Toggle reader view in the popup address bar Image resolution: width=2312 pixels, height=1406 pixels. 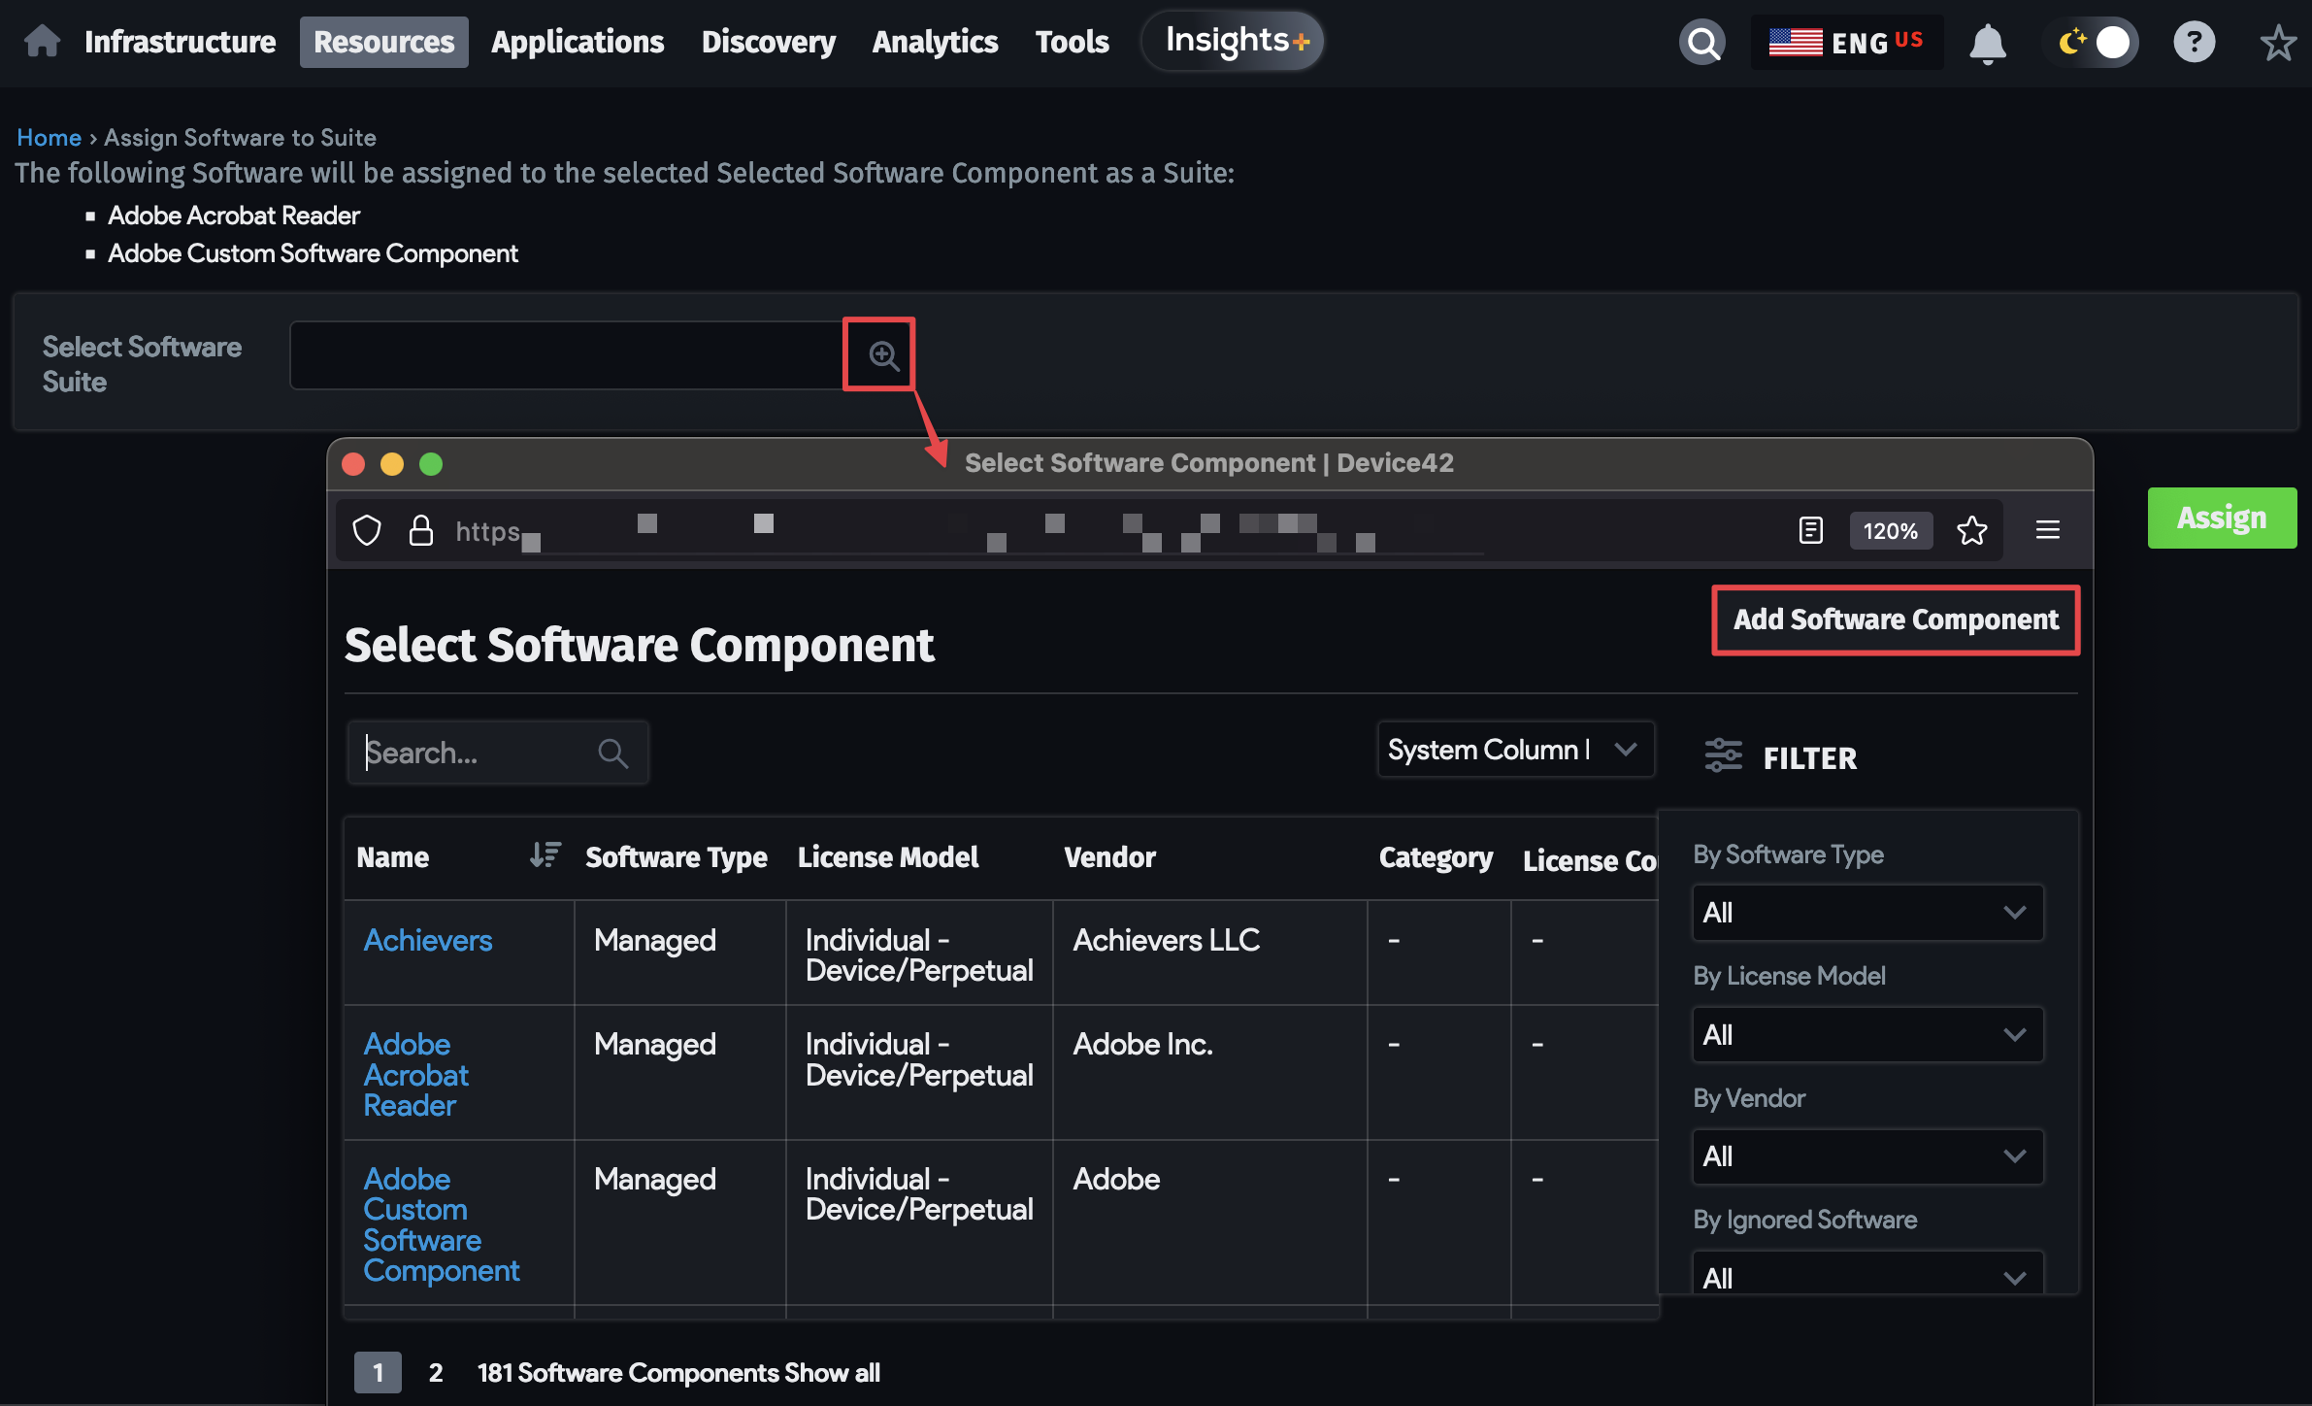tap(1809, 530)
